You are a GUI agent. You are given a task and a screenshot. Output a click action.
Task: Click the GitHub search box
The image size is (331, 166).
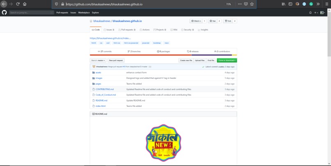pyautogui.click(x=32, y=13)
